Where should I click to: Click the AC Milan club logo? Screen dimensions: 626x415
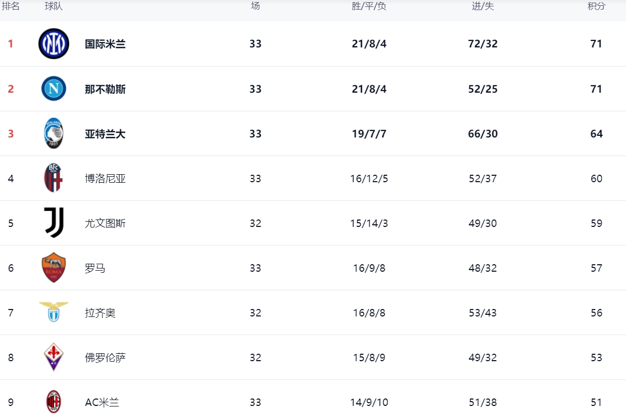pos(54,402)
